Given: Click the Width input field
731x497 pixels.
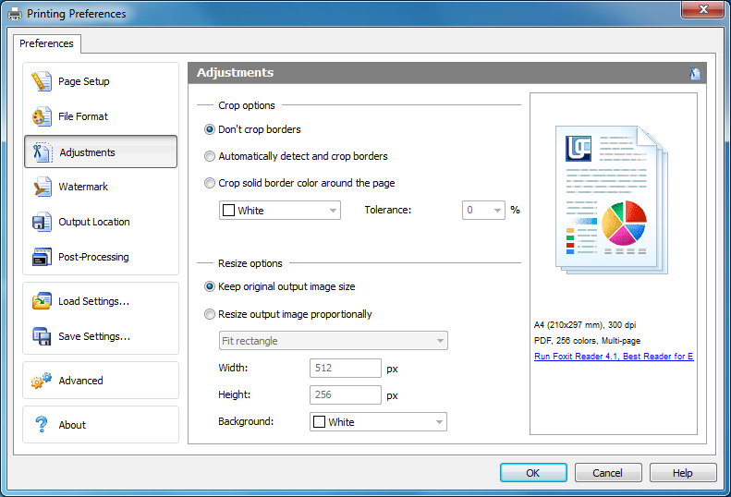Looking at the screenshot, I should [345, 369].
